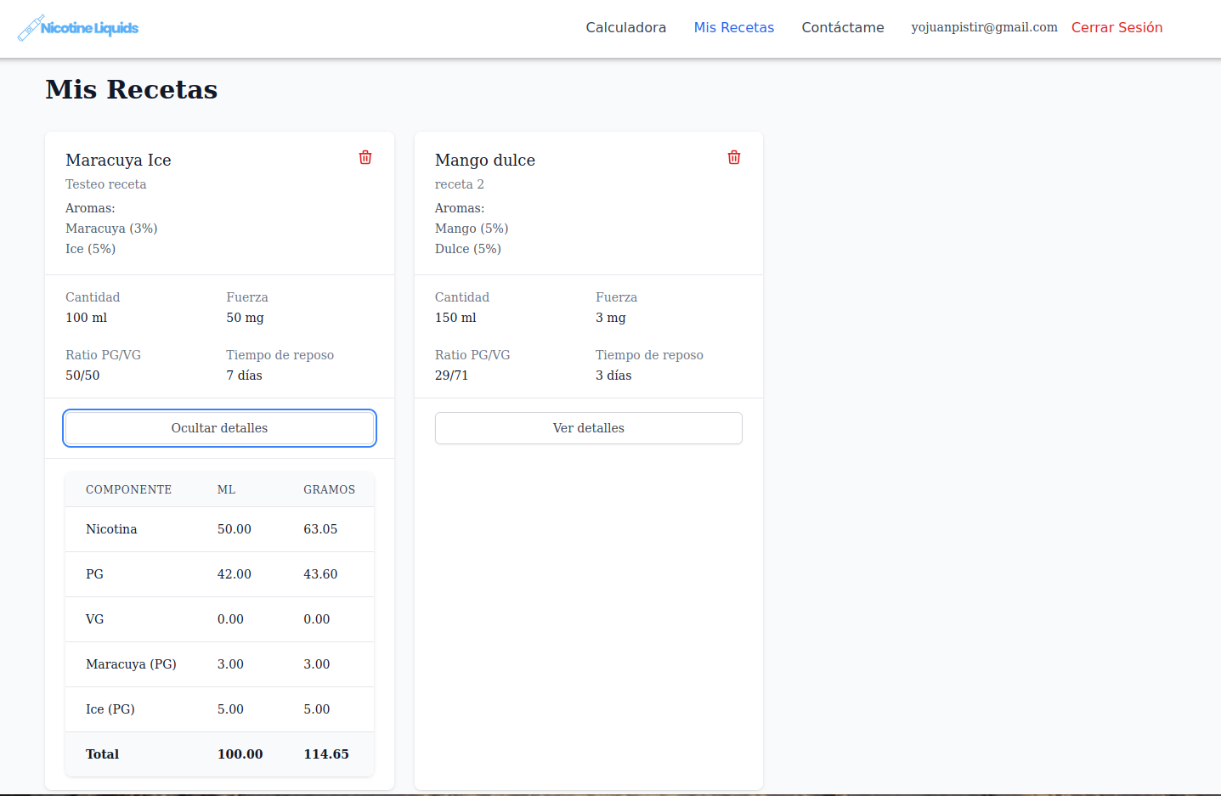Click the Dulce (5%) aroma line
The width and height of the screenshot is (1221, 796).
468,249
